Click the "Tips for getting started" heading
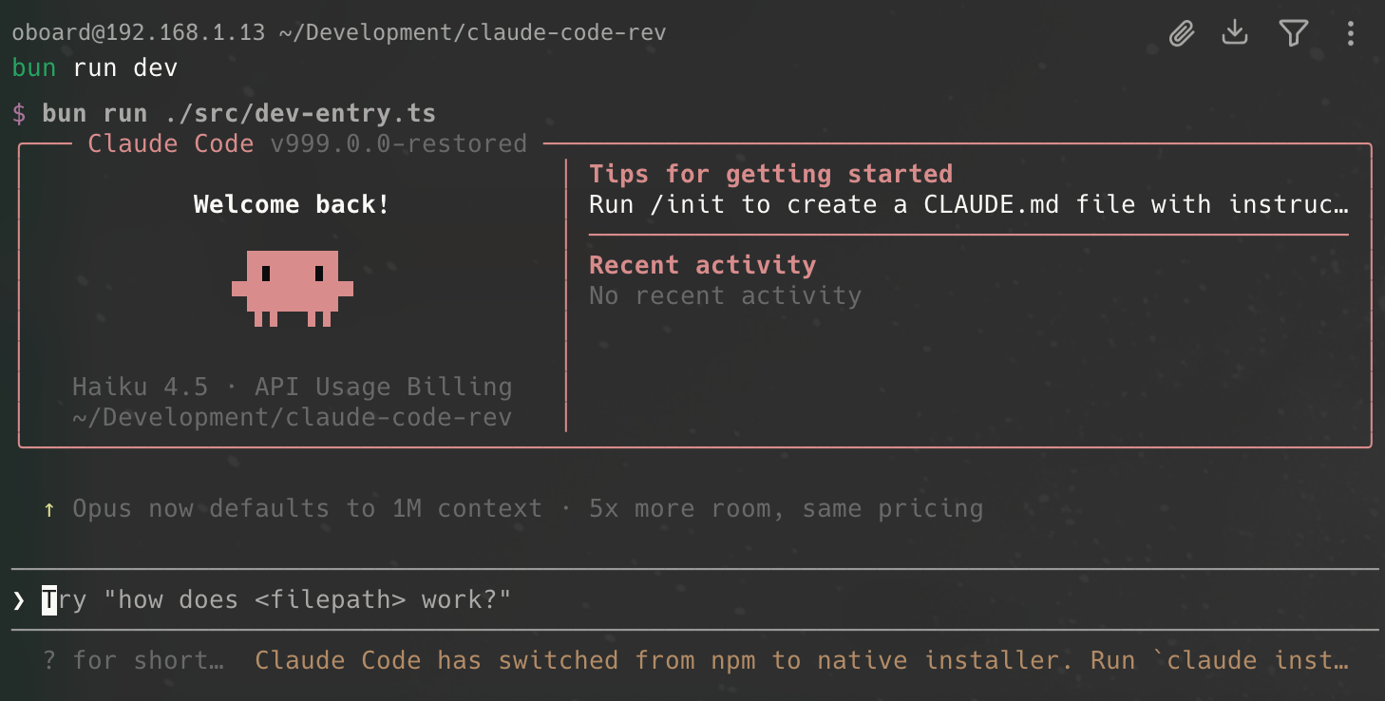1385x701 pixels. click(770, 174)
